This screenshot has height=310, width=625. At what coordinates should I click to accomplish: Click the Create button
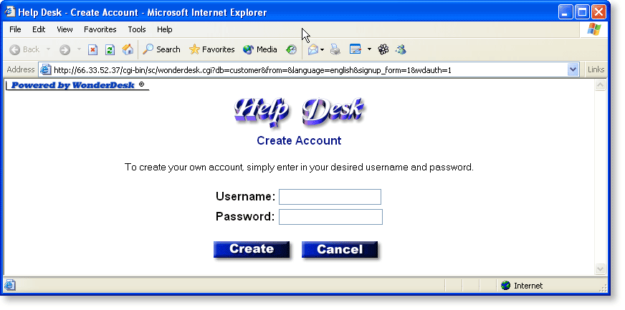(x=252, y=250)
